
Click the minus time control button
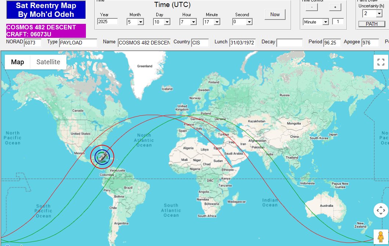[x=312, y=7]
